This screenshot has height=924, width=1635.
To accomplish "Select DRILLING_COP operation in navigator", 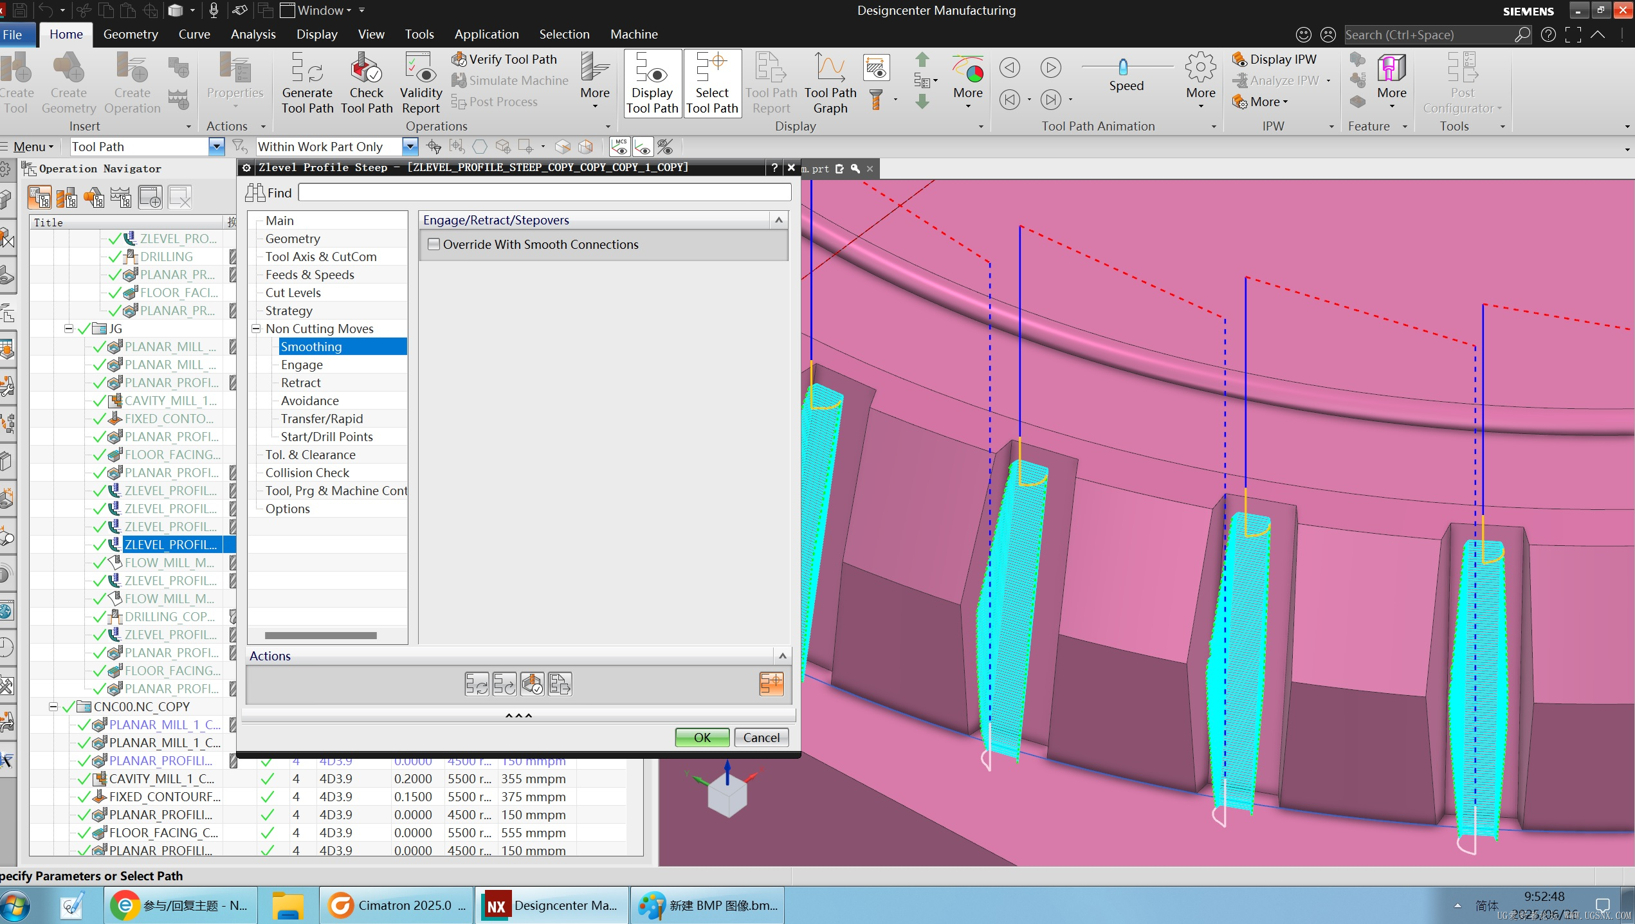I will coord(170,617).
